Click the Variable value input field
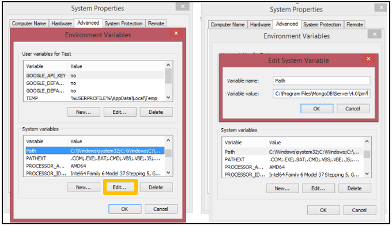The height and width of the screenshot is (226, 392). click(321, 94)
